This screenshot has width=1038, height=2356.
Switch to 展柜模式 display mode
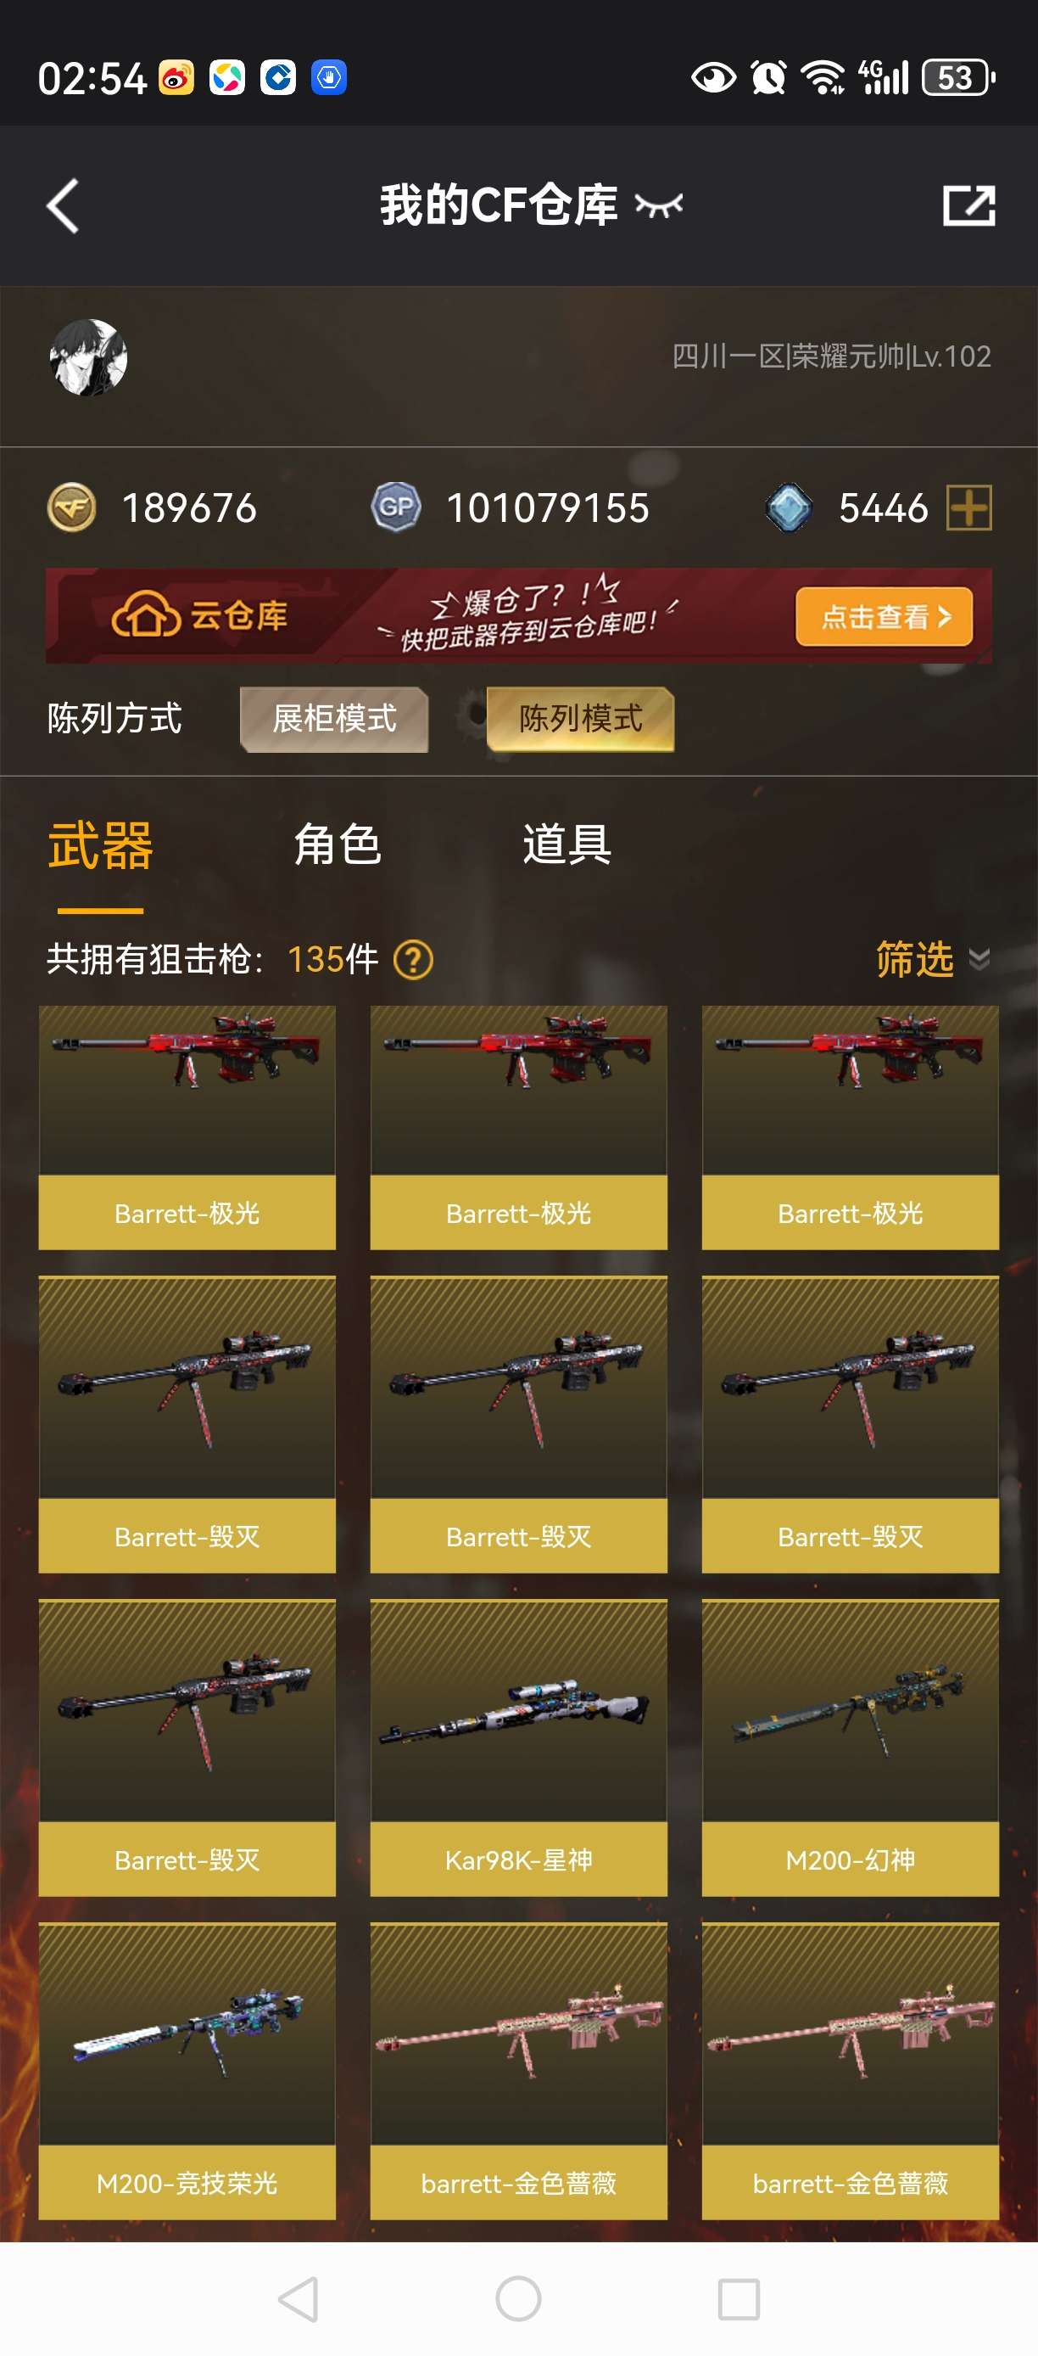coord(334,719)
